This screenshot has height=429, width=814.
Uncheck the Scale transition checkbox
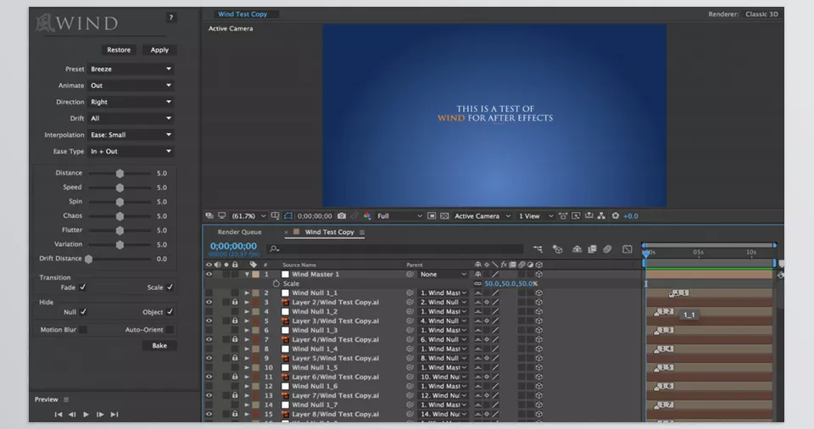170,287
